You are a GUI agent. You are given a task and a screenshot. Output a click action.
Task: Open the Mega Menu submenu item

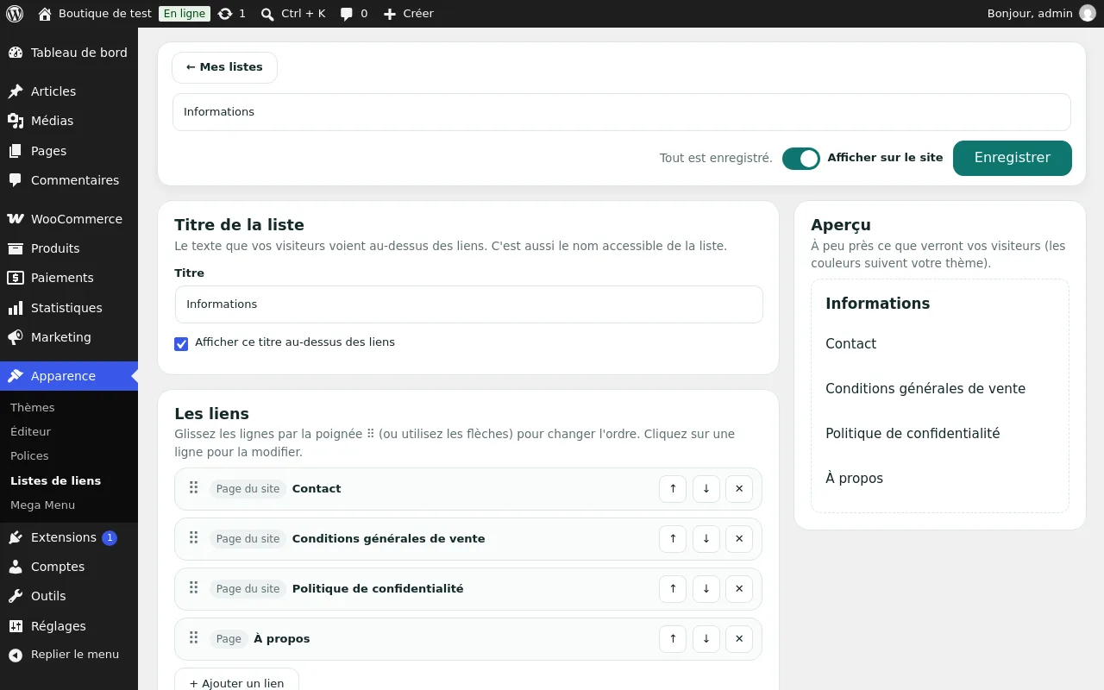(42, 505)
